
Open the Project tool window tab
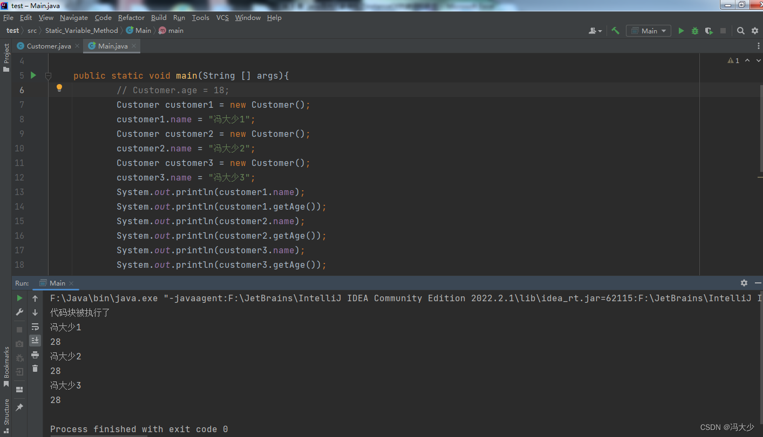[6, 58]
